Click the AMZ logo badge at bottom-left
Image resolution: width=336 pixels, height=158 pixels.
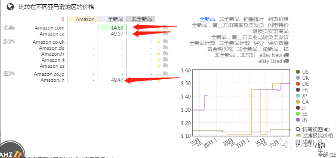pos(11,150)
